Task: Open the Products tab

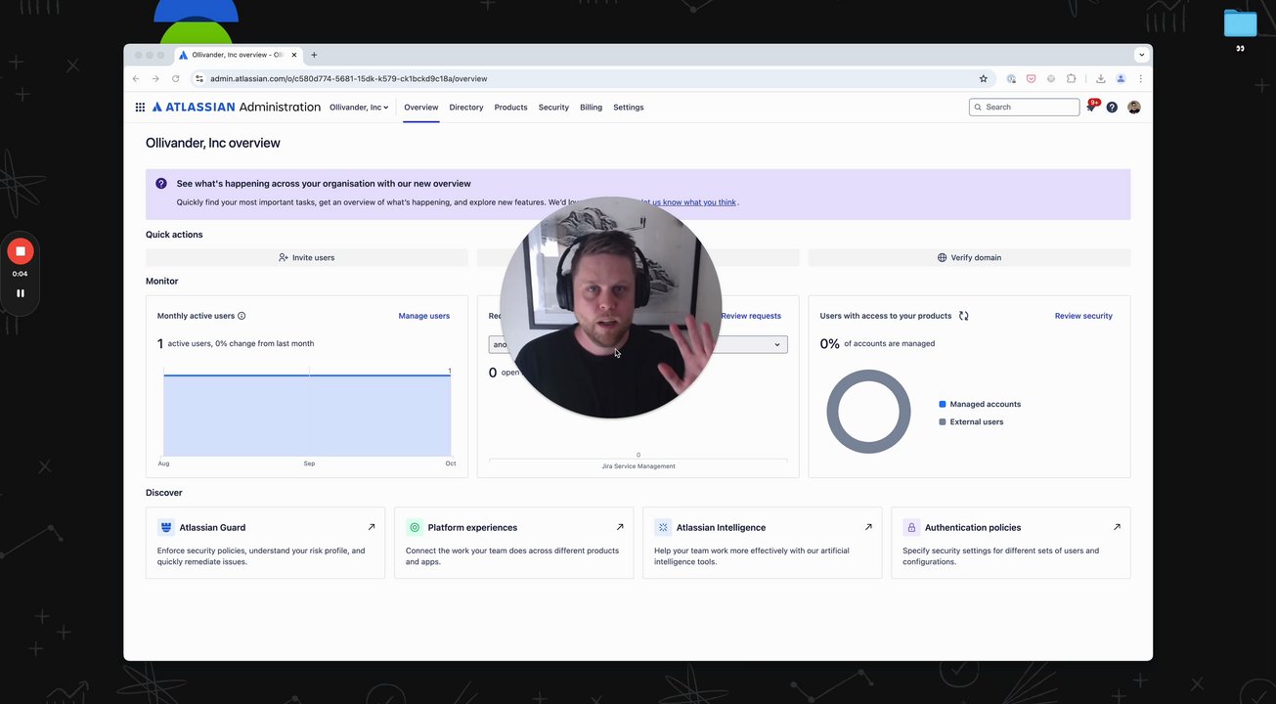Action: (510, 108)
